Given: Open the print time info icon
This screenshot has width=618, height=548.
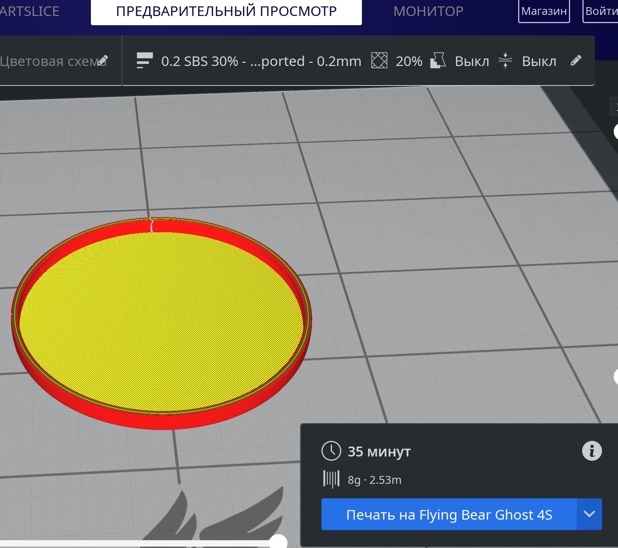Looking at the screenshot, I should coord(592,451).
